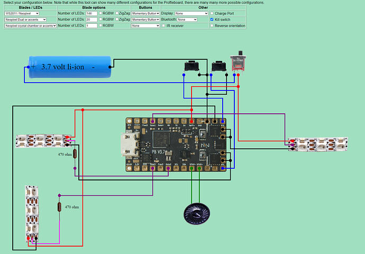This screenshot has height=254, width=365.
Task: Click the Batt+ pad with the red dot
Action: 191,121
